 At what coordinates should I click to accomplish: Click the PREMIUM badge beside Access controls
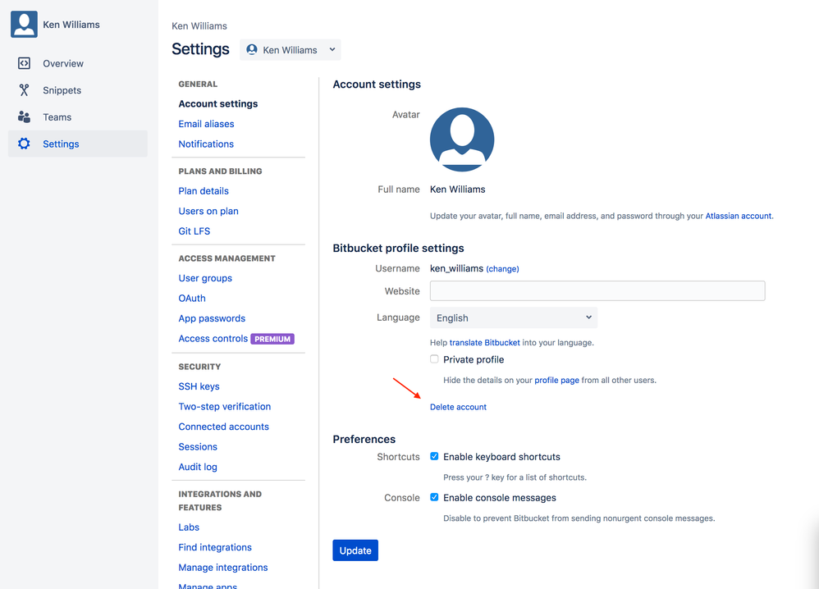pyautogui.click(x=272, y=339)
